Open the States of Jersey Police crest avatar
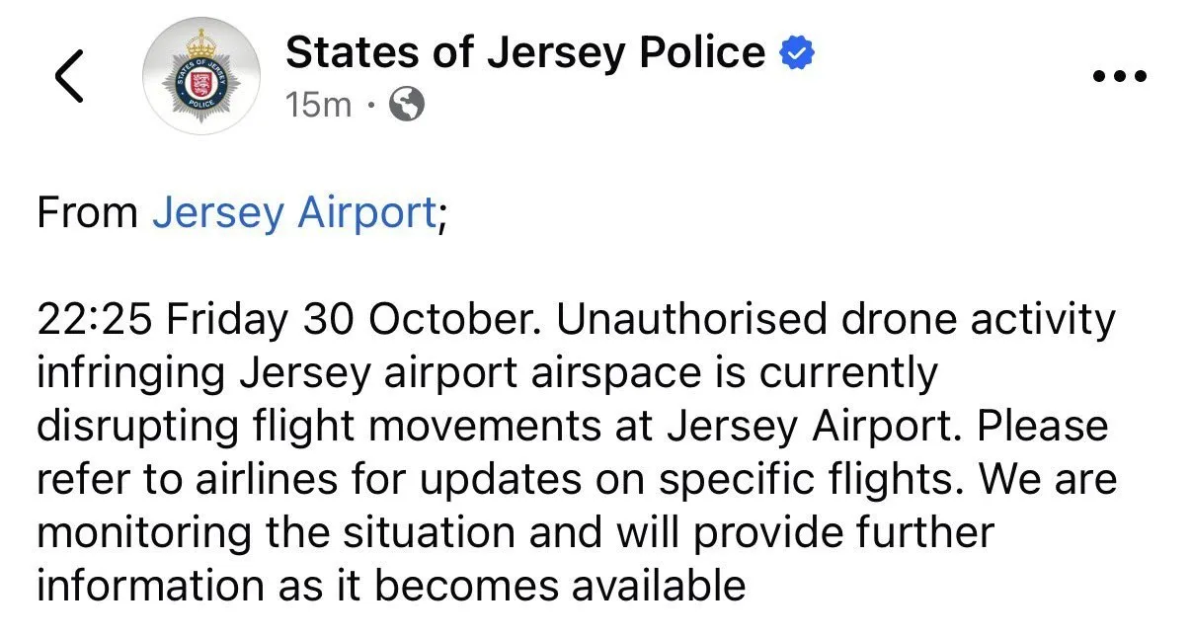This screenshot has width=1191, height=637. (201, 76)
